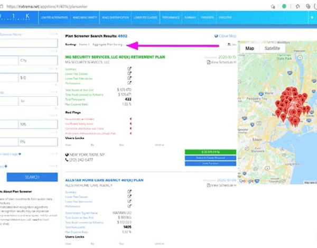Open Summary icon for Allstar Home Care plan
Screen dimensions: 317x248
(129, 192)
